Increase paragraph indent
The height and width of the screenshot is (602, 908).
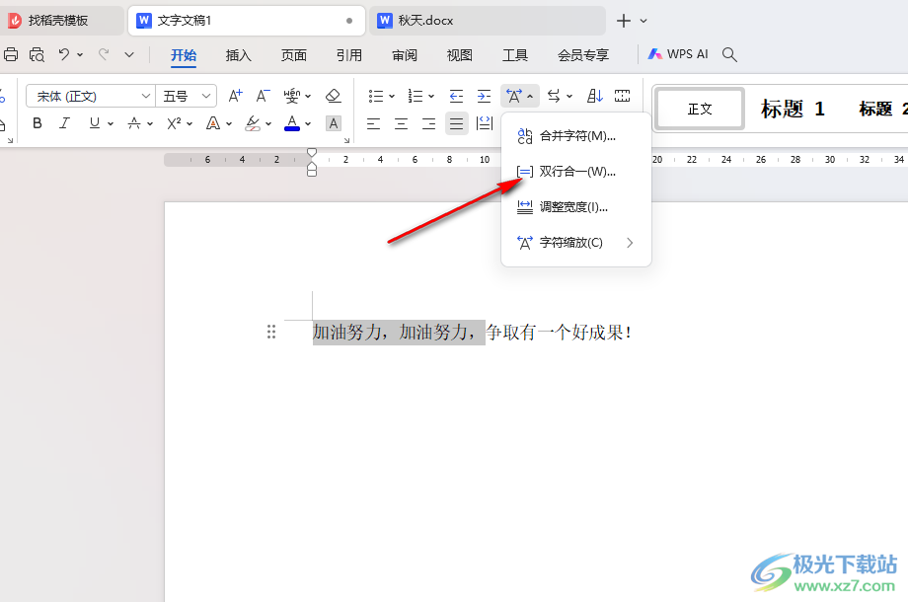click(485, 96)
